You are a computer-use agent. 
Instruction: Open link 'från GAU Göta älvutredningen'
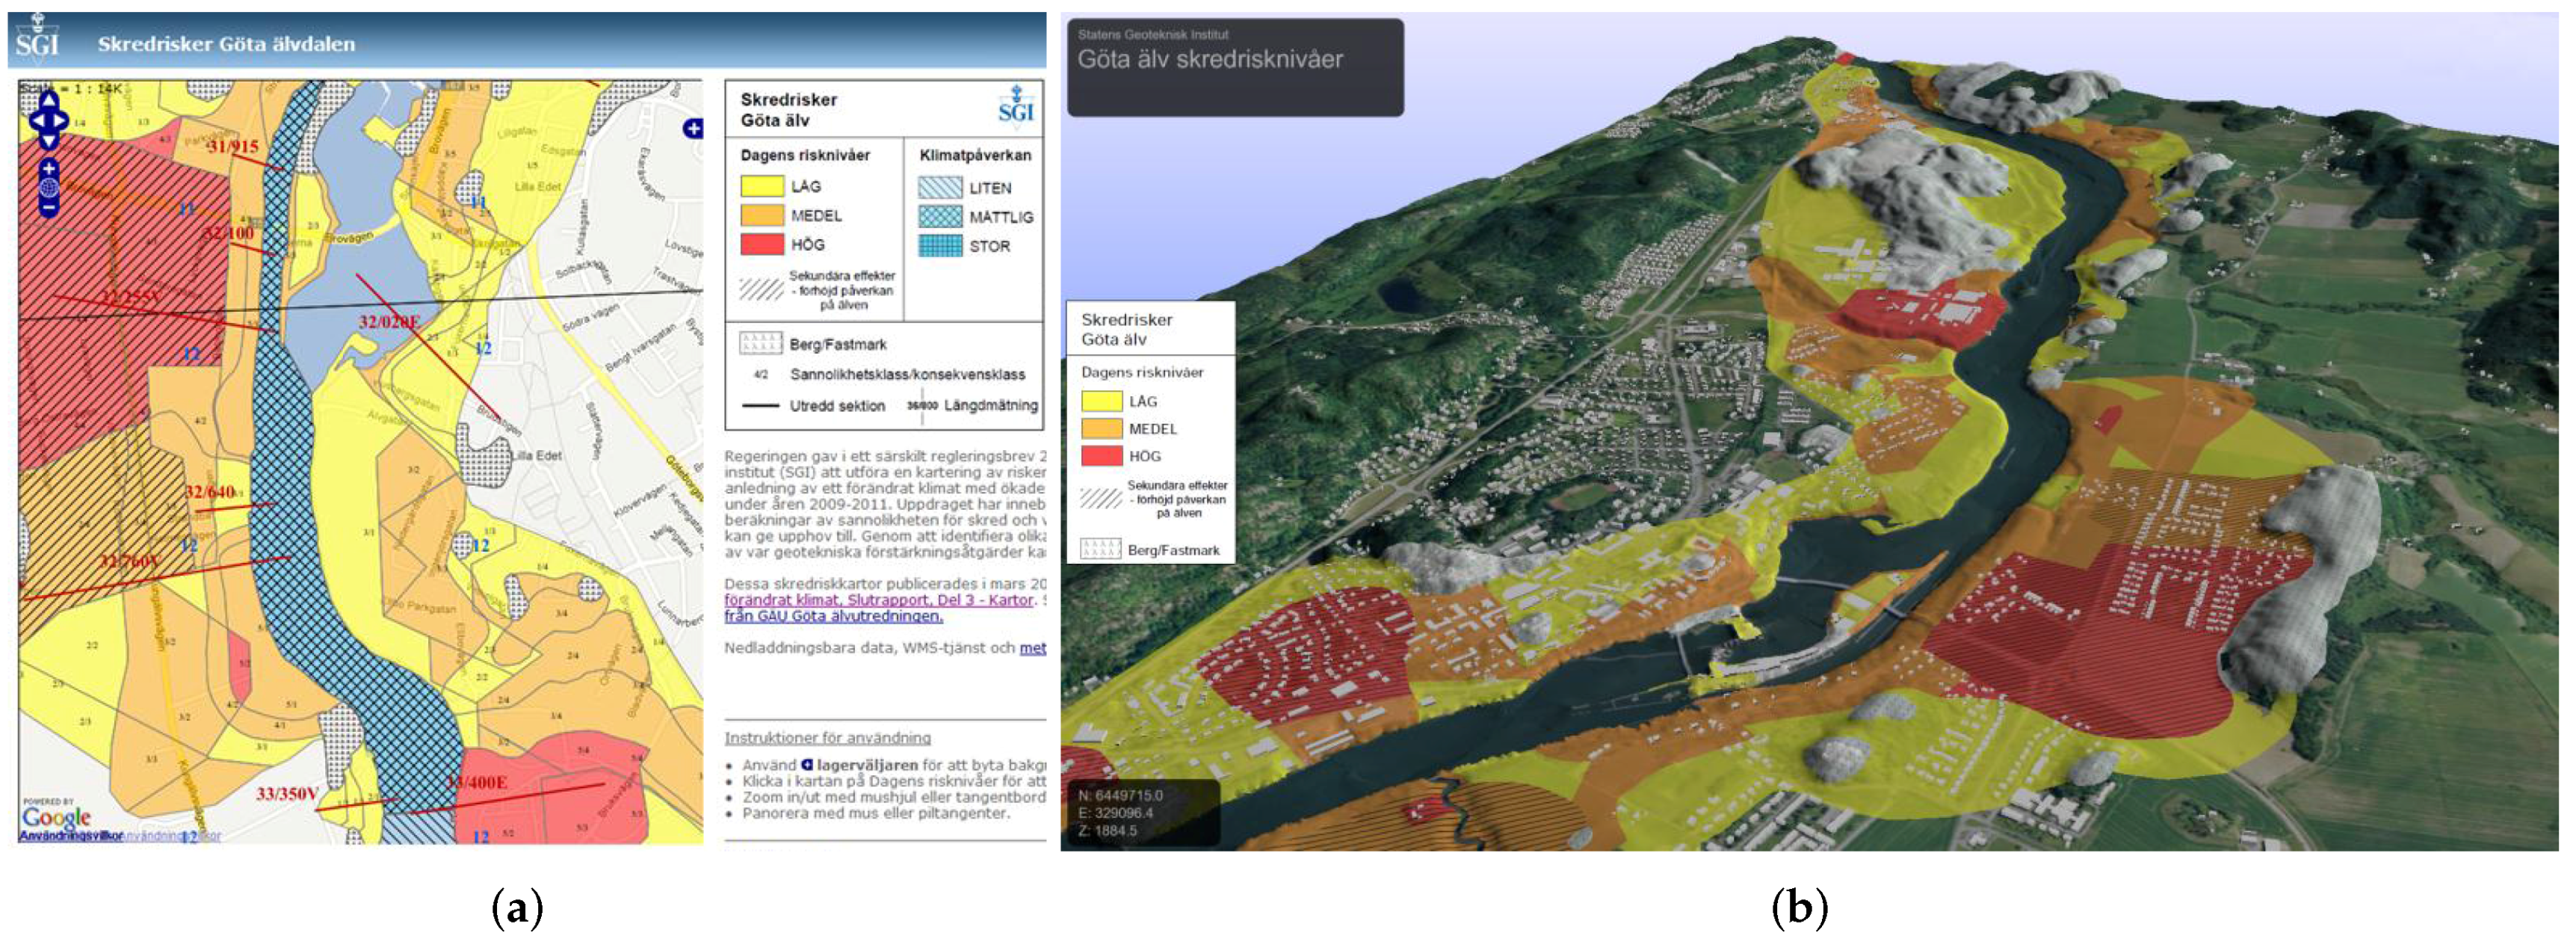(x=833, y=616)
